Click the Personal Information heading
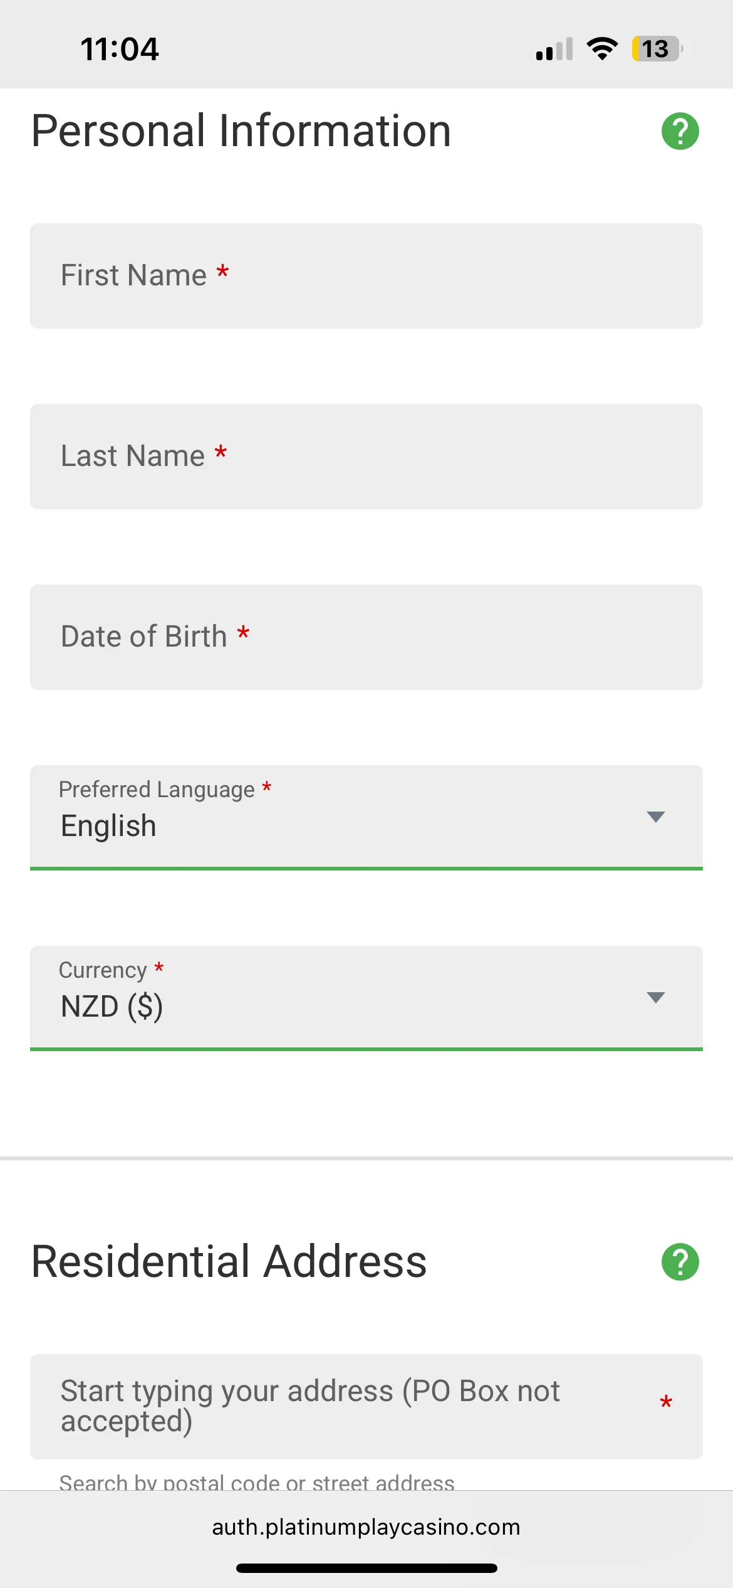This screenshot has height=1588, width=733. coord(241,131)
